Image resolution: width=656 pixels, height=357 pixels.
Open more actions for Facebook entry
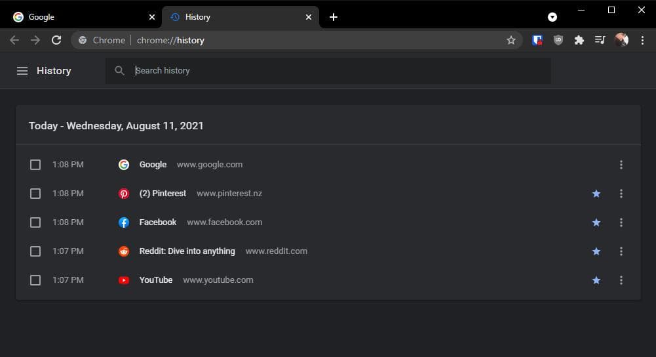(621, 222)
